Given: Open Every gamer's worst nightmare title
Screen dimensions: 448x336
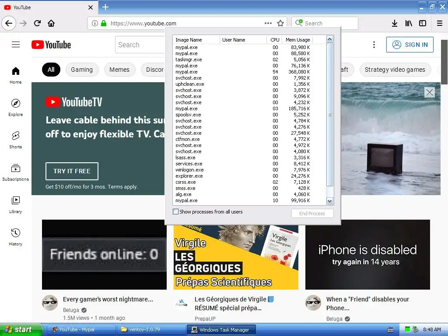Looking at the screenshot, I should (x=108, y=299).
